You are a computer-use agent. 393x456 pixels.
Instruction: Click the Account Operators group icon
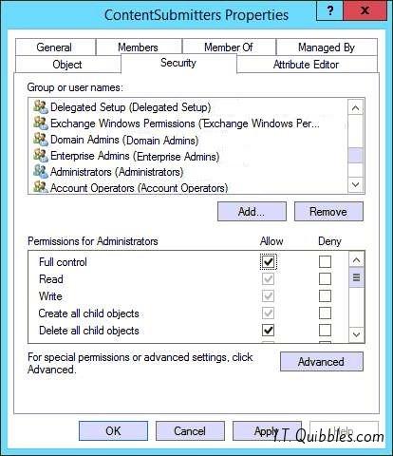(41, 187)
